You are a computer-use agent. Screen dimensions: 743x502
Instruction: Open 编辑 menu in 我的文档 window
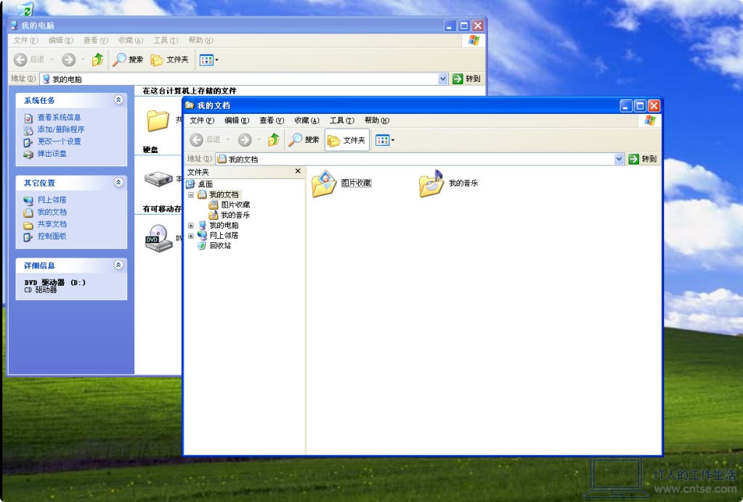tap(237, 120)
